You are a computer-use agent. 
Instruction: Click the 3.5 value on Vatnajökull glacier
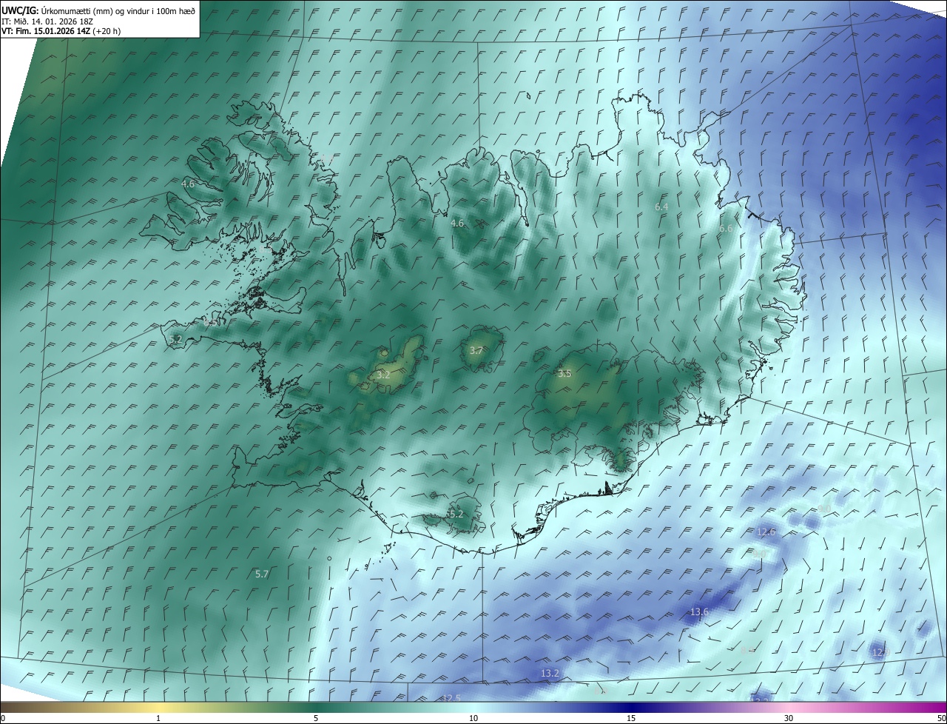pyautogui.click(x=565, y=374)
